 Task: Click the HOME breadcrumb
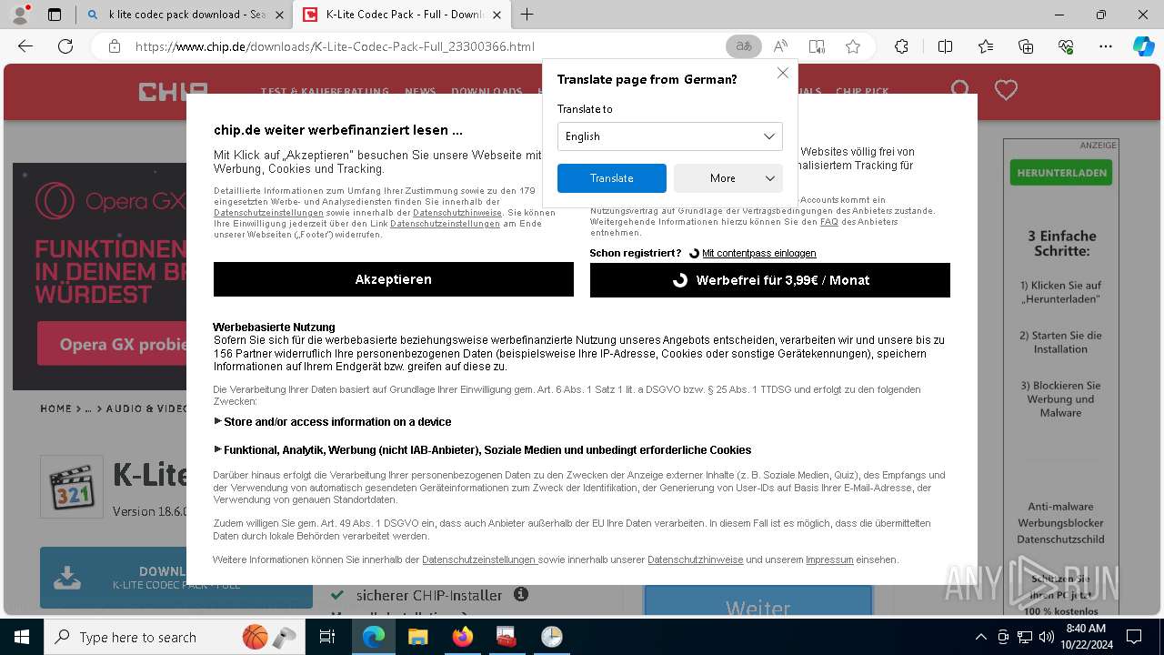click(55, 408)
